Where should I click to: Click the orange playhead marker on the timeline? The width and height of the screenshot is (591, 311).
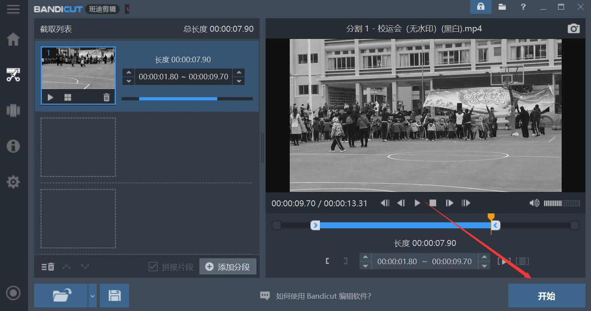[491, 217]
